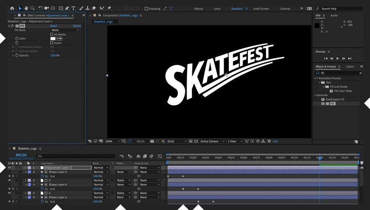Select the Eraser tool
370x210 pixels.
(x=94, y=8)
